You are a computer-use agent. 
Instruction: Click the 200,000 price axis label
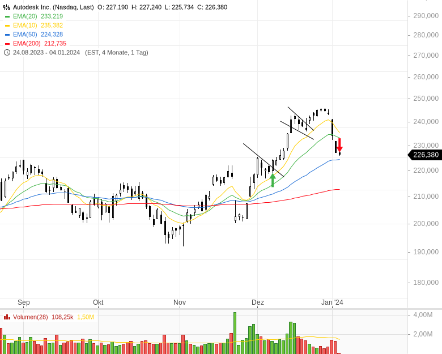(426, 224)
